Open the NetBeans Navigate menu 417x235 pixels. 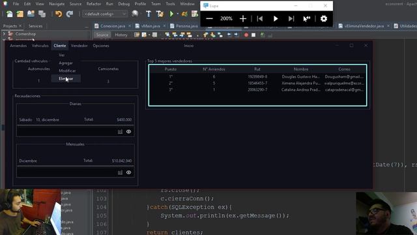pos(57,4)
